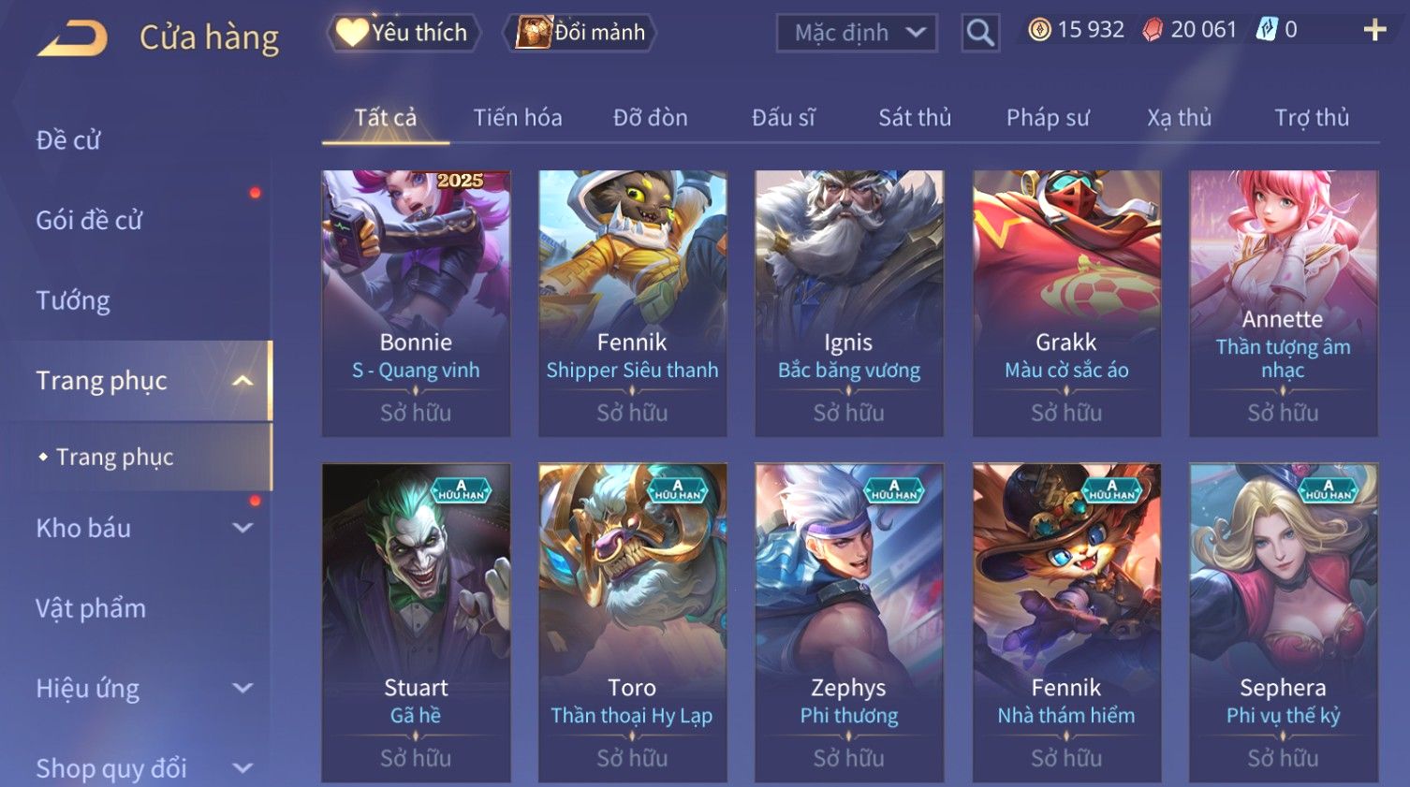The height and width of the screenshot is (787, 1410).
Task: Select the Tiến hóa tab
Action: coord(518,118)
